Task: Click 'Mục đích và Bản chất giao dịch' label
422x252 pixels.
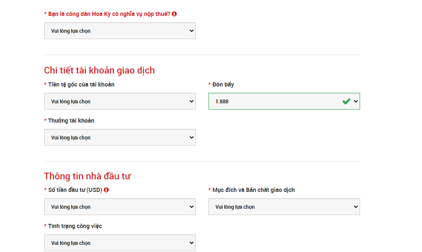Action: coord(253,190)
